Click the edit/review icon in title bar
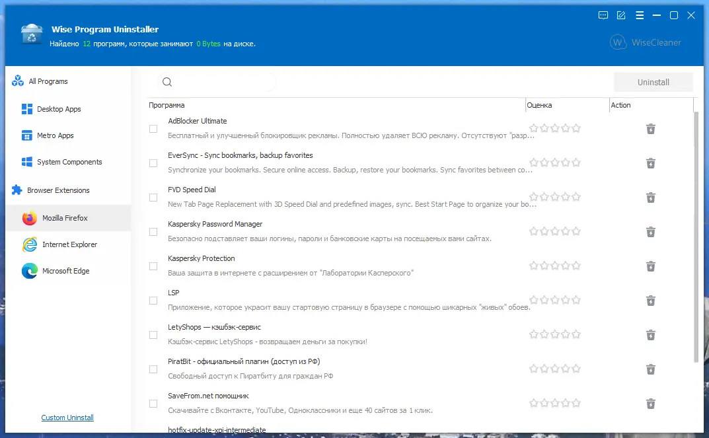 tap(621, 15)
